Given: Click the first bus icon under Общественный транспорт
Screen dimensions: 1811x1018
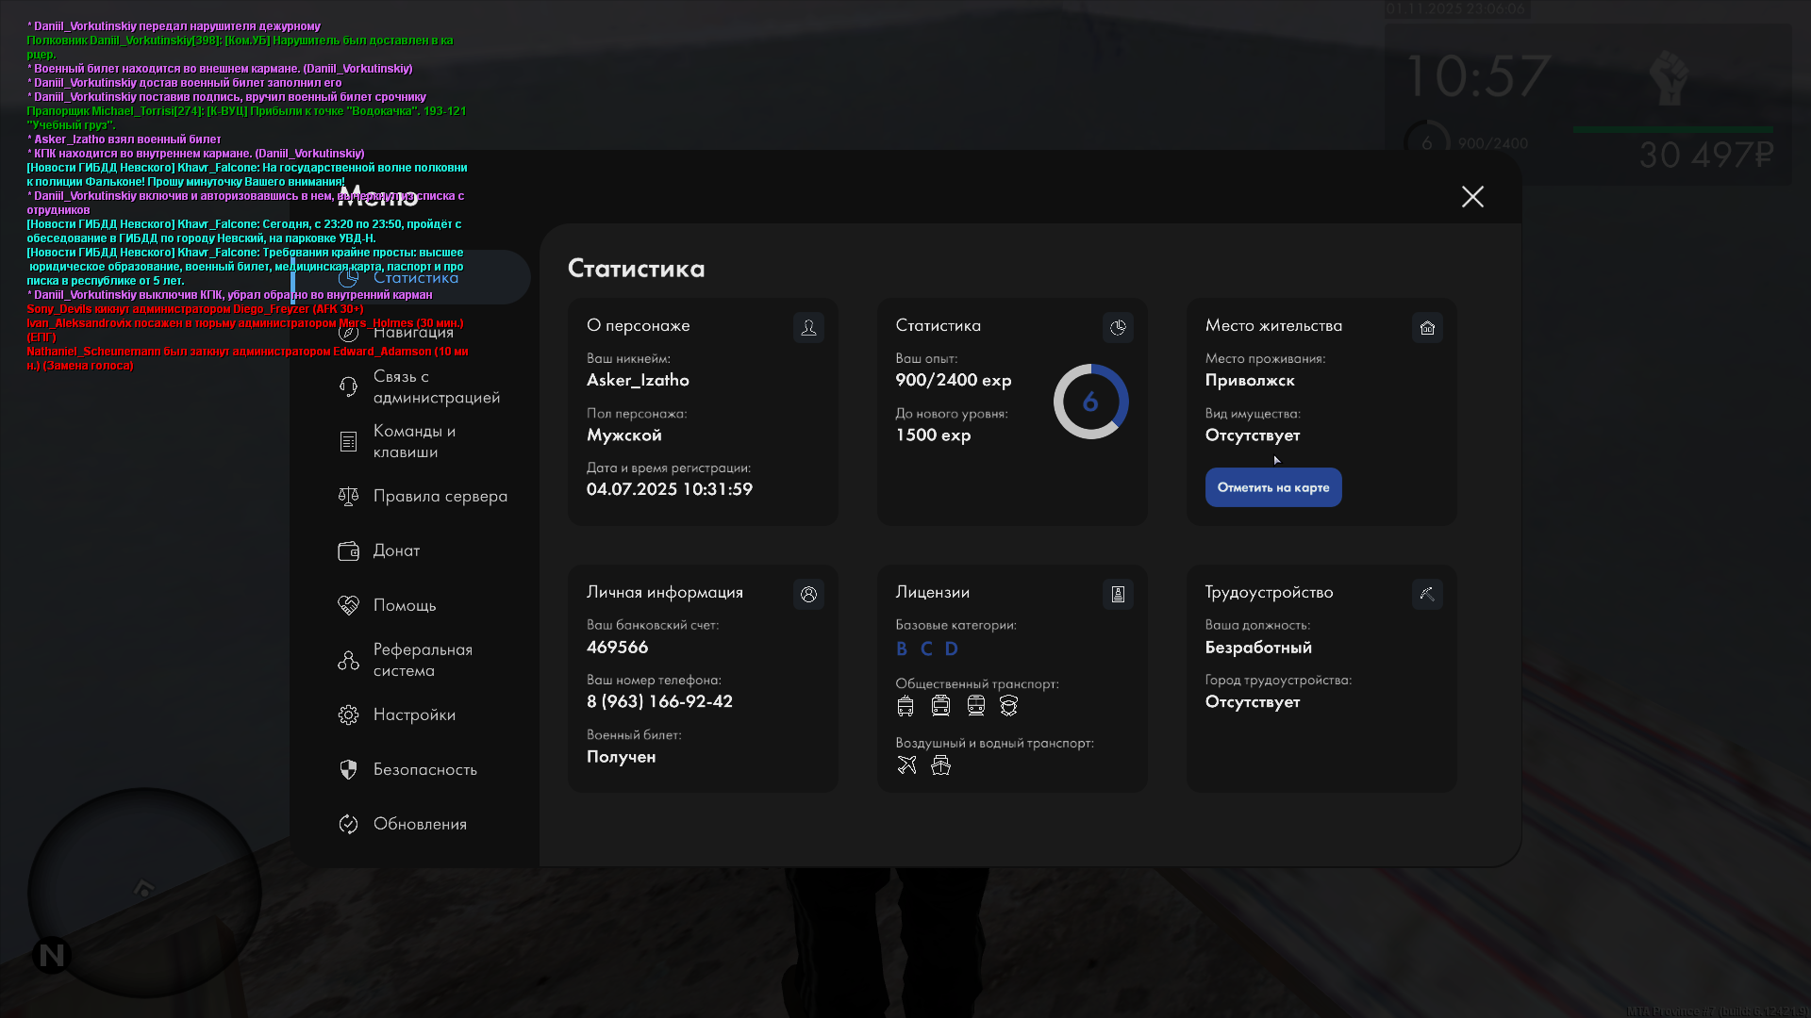Looking at the screenshot, I should 905,706.
